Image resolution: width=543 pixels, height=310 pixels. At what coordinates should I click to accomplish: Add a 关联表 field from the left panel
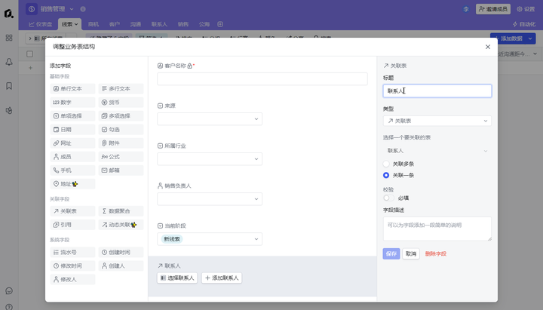(x=72, y=211)
